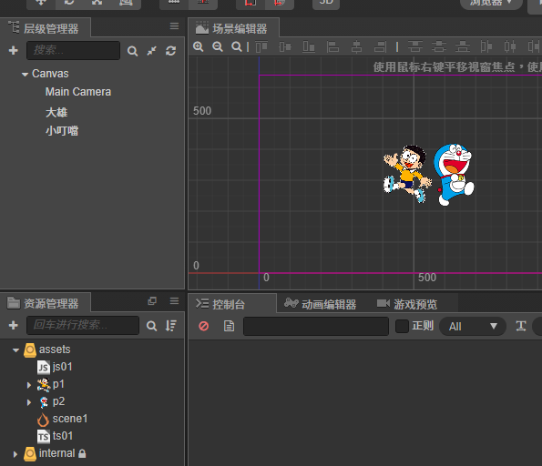
Task: Select the scene1 scene asset
Action: tap(70, 419)
